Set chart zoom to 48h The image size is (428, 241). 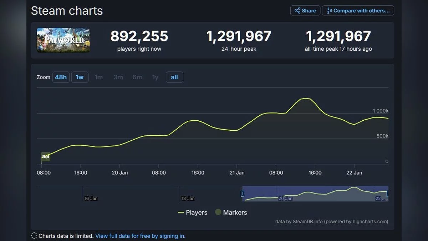[x=61, y=77]
